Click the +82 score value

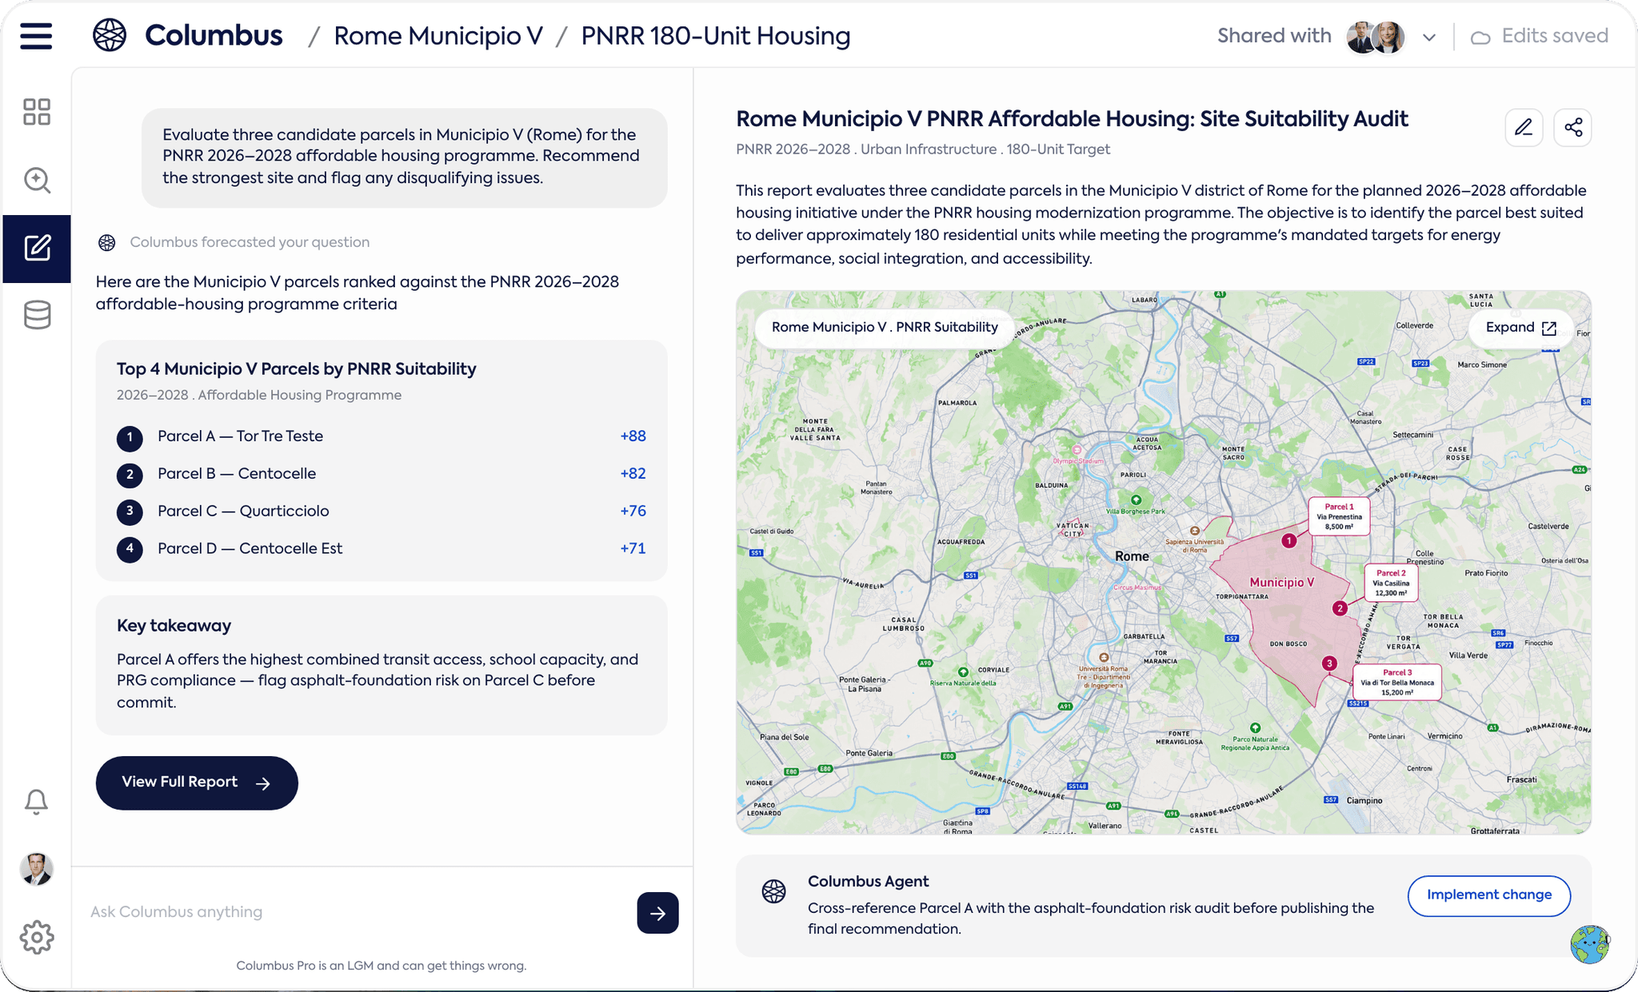pyautogui.click(x=633, y=474)
